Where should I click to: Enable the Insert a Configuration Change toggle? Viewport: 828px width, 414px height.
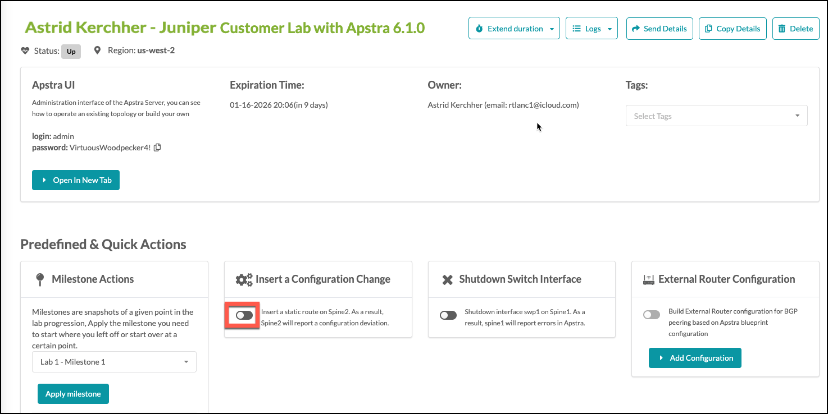click(242, 315)
